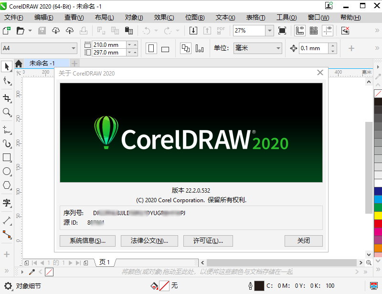Select the Freehand drawing tool
The width and height of the screenshot is (382, 294).
point(7,130)
